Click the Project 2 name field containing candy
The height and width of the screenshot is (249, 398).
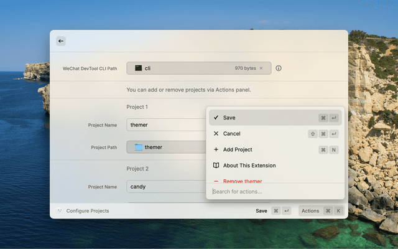pyautogui.click(x=165, y=187)
